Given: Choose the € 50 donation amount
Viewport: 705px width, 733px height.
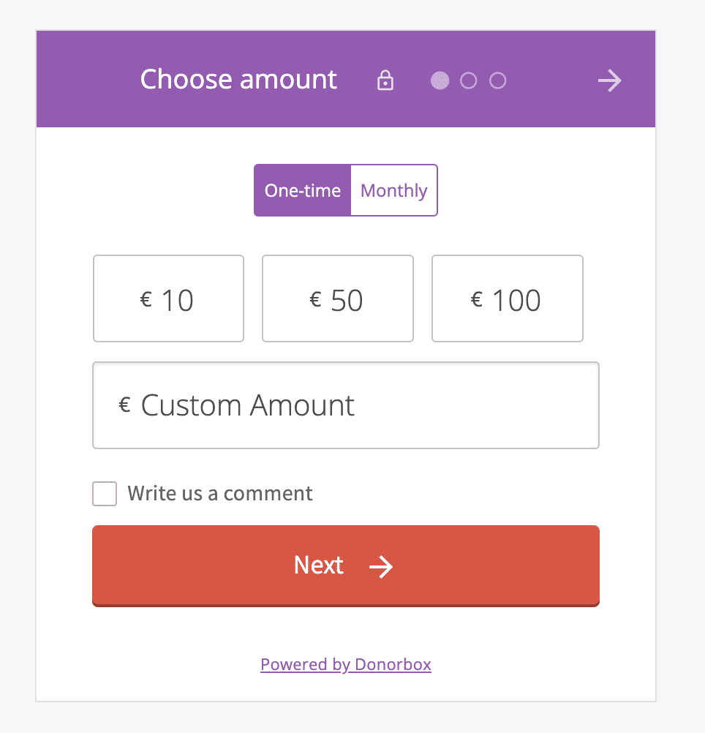Looking at the screenshot, I should point(338,298).
